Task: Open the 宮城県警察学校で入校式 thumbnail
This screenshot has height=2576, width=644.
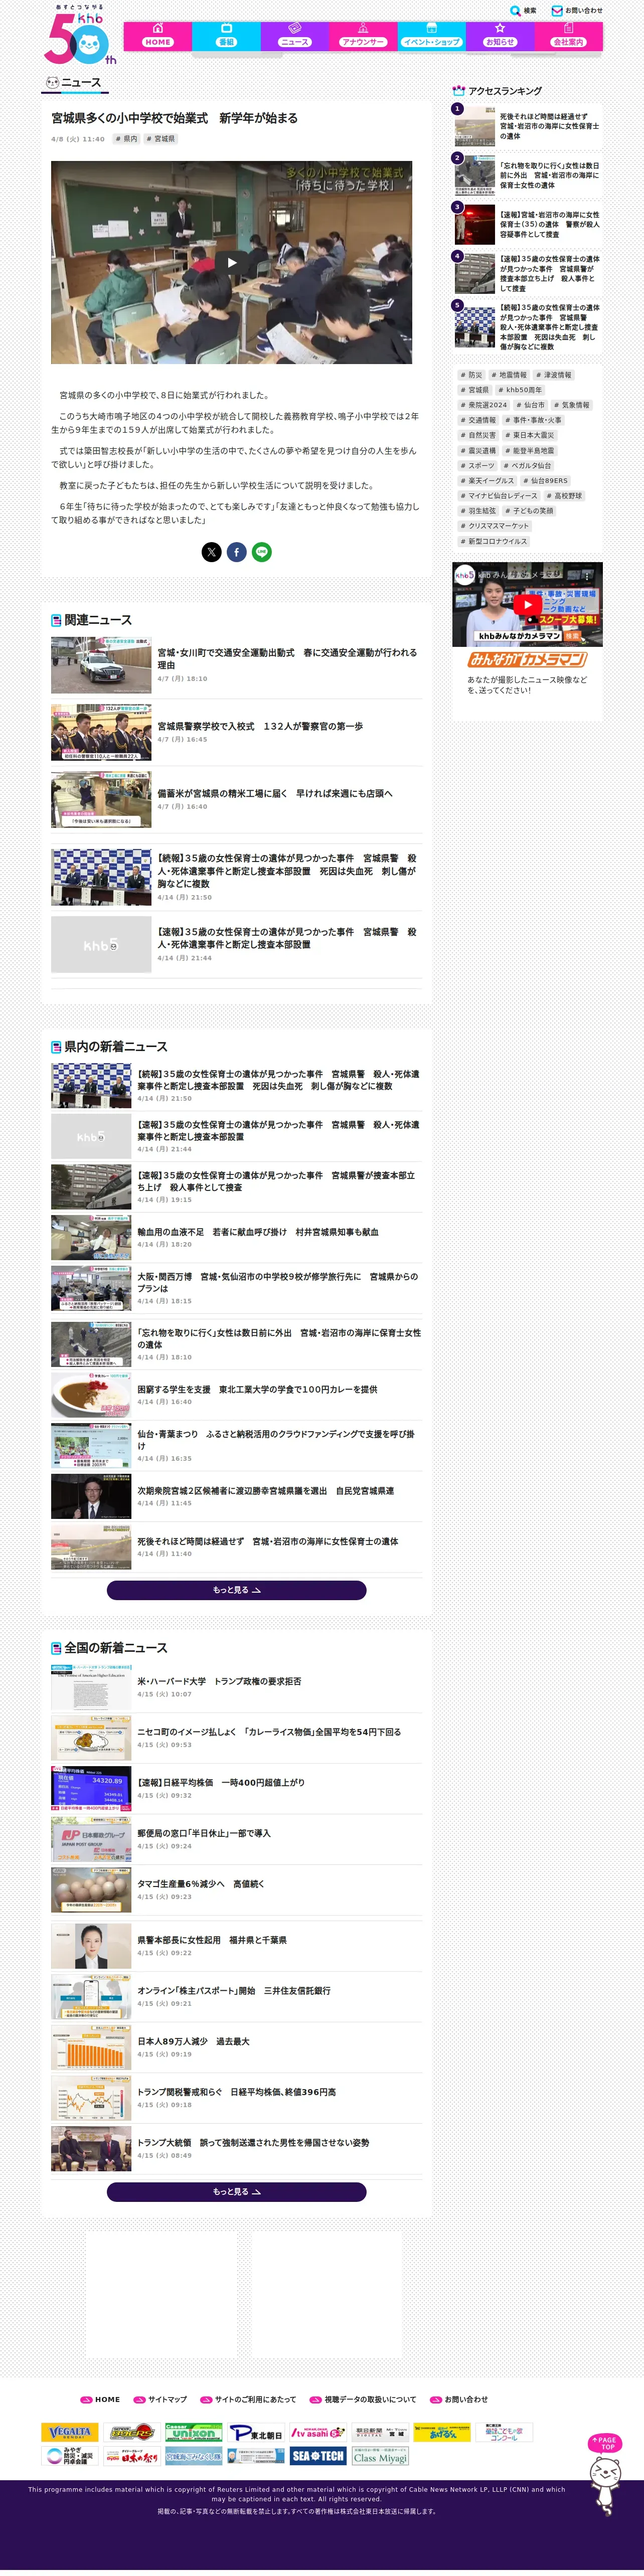Action: click(101, 733)
